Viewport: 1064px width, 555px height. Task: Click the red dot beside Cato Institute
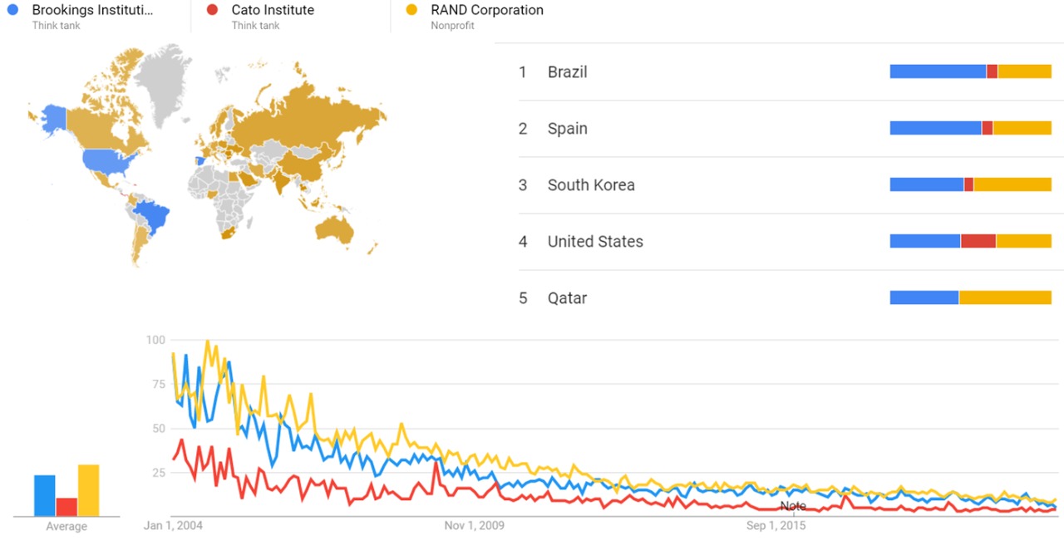pos(213,11)
